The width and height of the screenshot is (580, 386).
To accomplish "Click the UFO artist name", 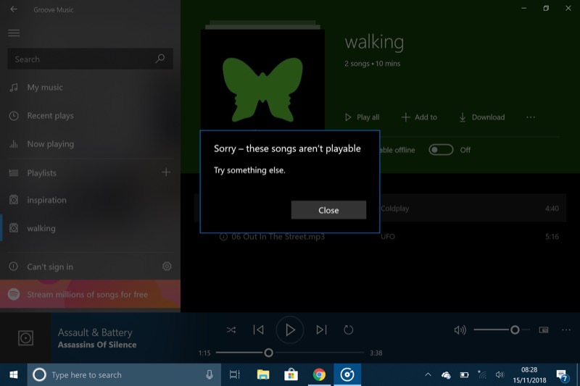I will (x=388, y=236).
